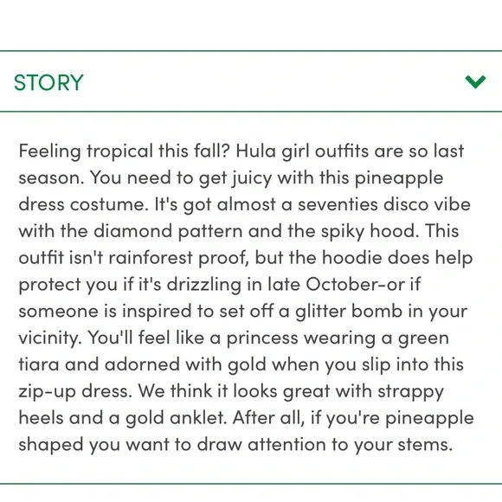Click the word 'princess' in the story
Image resolution: width=502 pixels, height=502 pixels.
262,338
